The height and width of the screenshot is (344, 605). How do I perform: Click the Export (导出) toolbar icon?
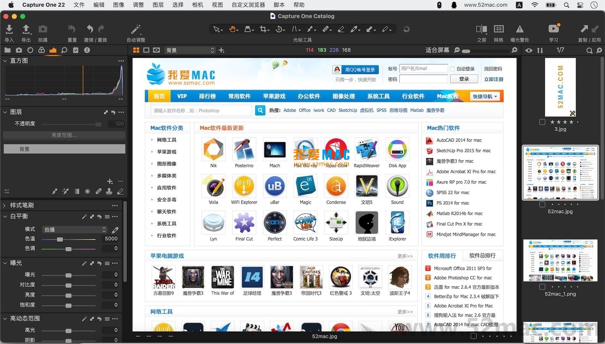[x=26, y=29]
